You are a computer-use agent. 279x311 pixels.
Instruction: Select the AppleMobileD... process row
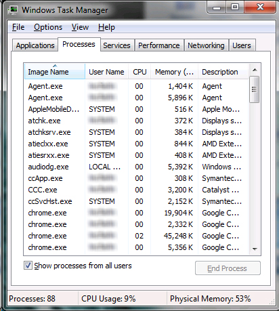coord(136,109)
